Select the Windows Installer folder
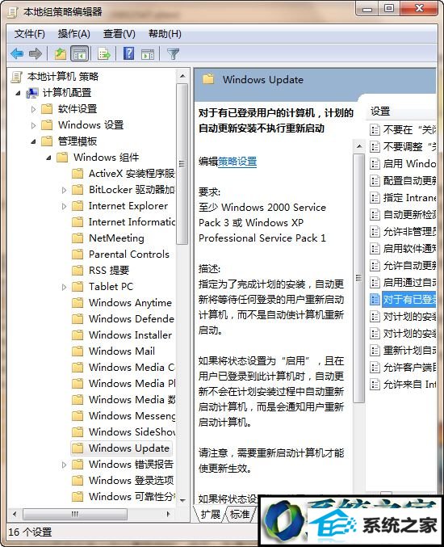This screenshot has width=444, height=547. pyautogui.click(x=130, y=335)
